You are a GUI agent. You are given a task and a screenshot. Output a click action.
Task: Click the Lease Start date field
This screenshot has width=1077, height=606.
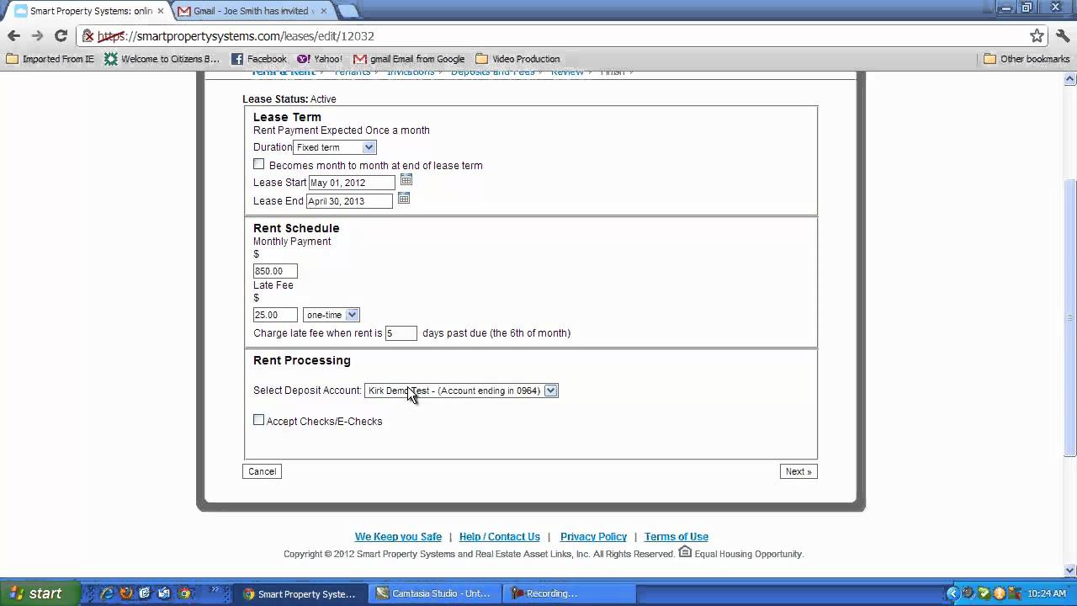point(352,183)
